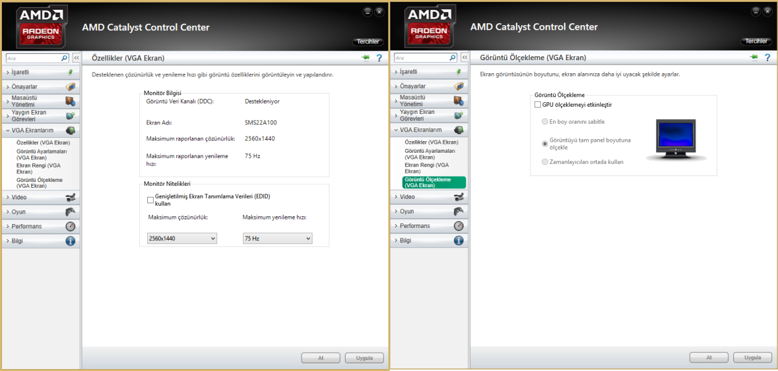Click the Yaygın Ekran Görevleri icon in Görüntü Ölçekleme window
778x371 pixels.
459,116
